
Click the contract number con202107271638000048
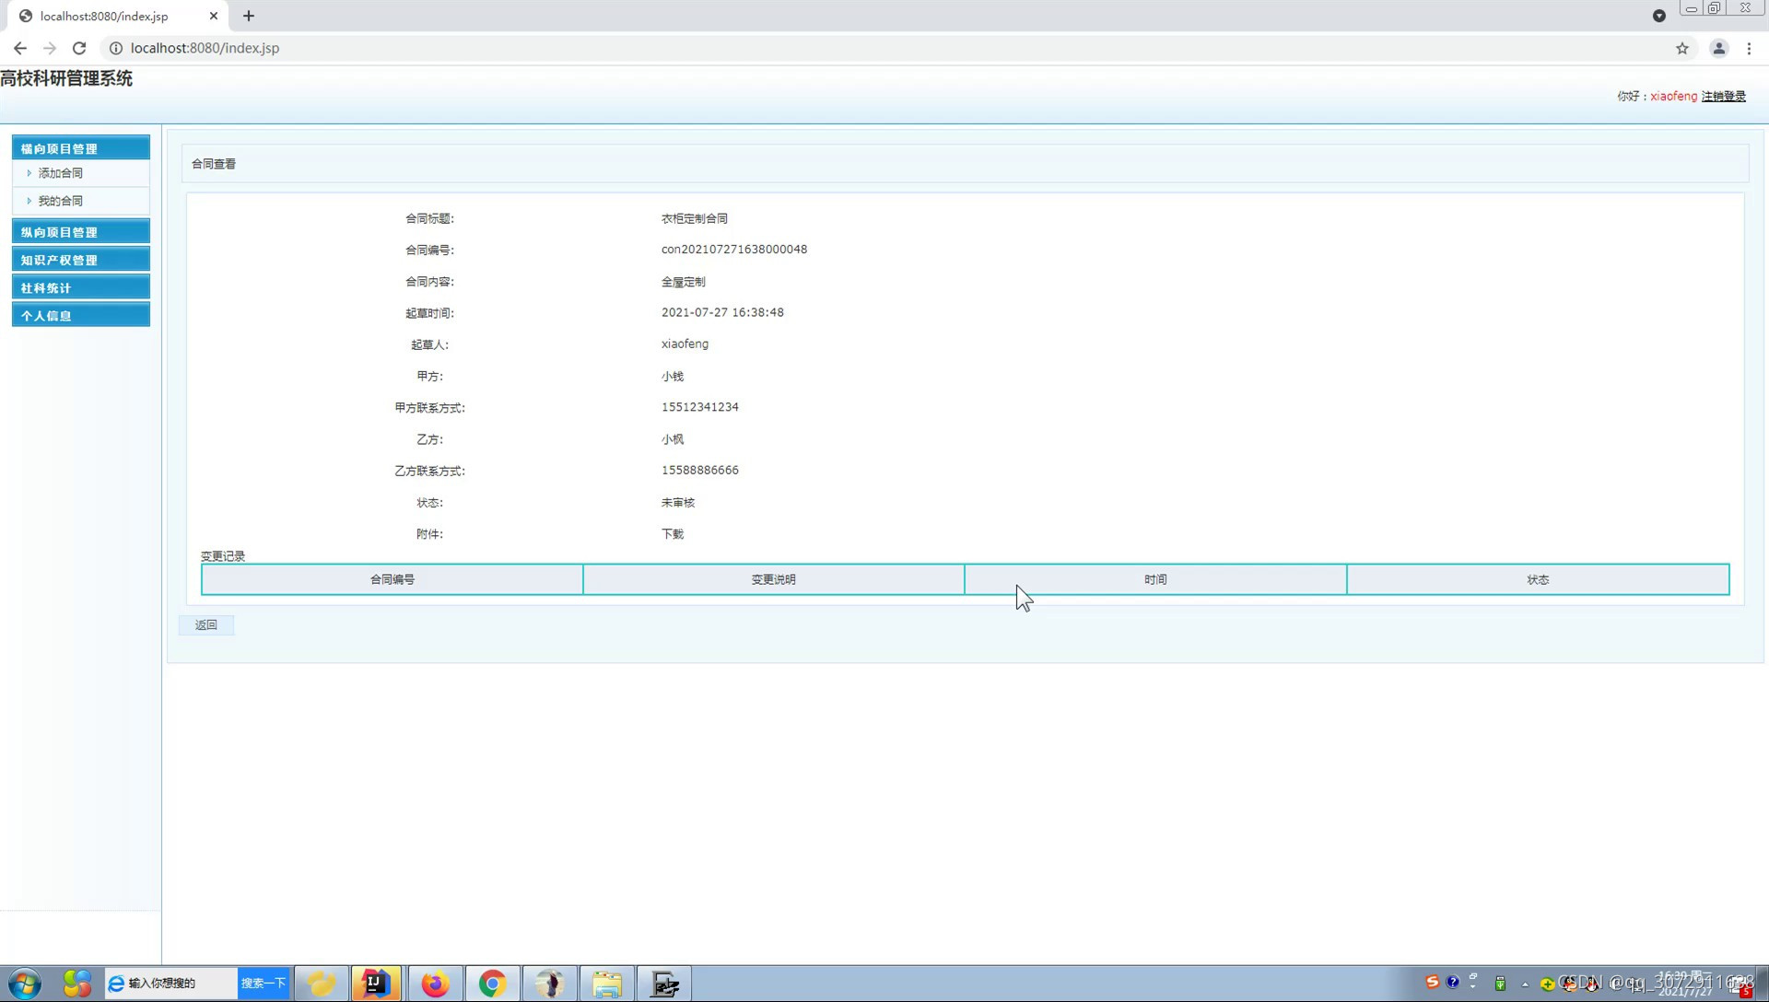pyautogui.click(x=734, y=250)
